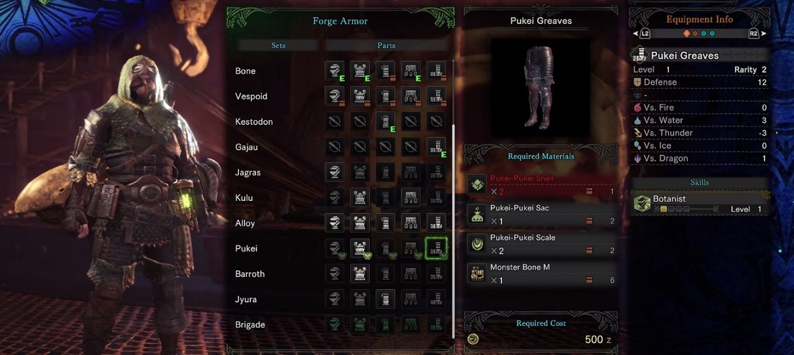Select the Pukei chest mail icon

coord(360,249)
